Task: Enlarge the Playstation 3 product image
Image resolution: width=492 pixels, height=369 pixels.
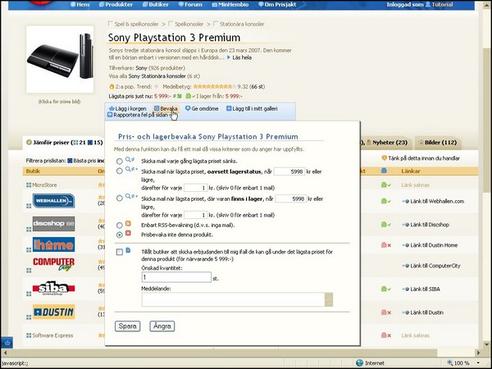Action: [x=60, y=60]
